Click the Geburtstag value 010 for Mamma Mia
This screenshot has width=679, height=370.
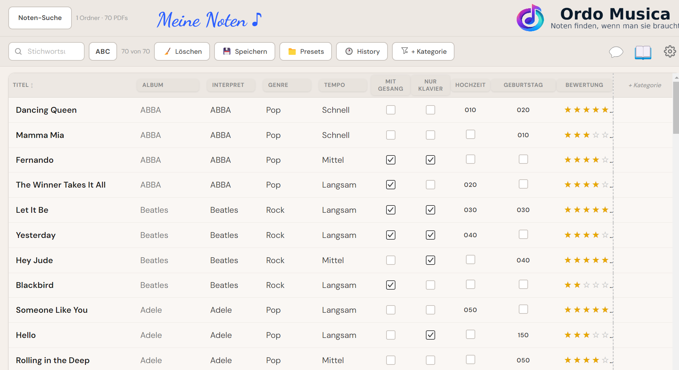(523, 135)
